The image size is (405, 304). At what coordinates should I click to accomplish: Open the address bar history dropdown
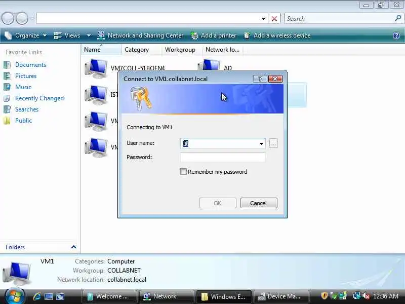point(263,19)
